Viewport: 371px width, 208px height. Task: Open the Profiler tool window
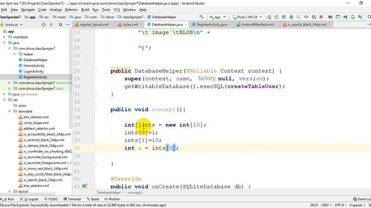coord(112,199)
